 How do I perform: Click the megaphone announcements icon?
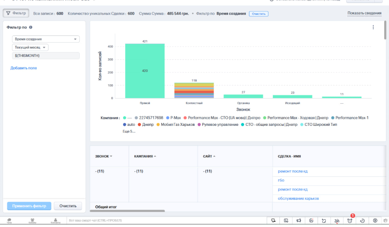[299, 221]
